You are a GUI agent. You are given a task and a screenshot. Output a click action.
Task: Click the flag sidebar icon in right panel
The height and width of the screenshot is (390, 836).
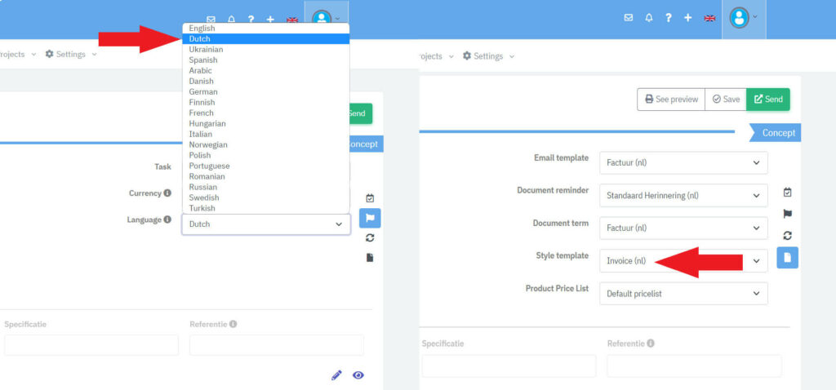[788, 214]
